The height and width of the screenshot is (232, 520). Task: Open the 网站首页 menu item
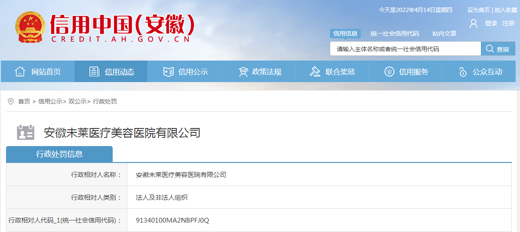pyautogui.click(x=37, y=71)
